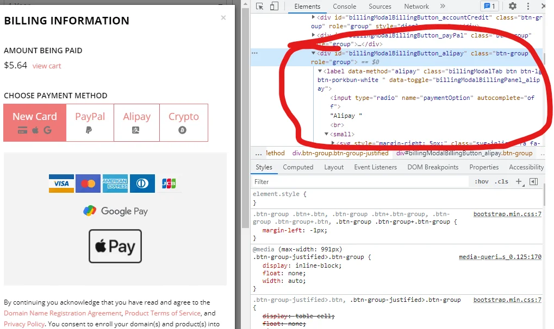The image size is (554, 329).
Task: Toggle the .cls class editor
Action: point(501,182)
